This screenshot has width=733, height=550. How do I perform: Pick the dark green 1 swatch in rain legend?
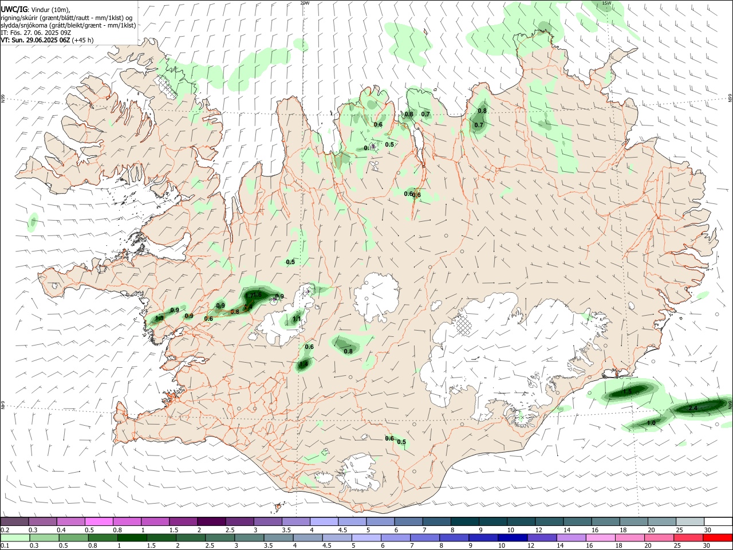[132, 538]
